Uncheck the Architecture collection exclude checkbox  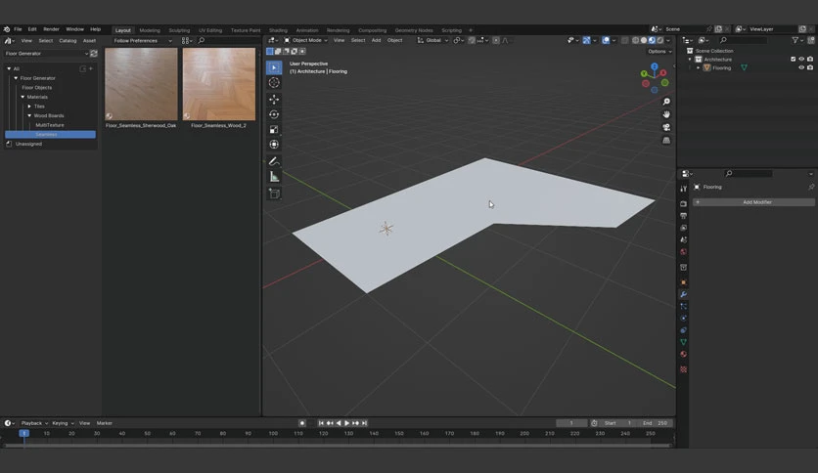[x=793, y=60]
